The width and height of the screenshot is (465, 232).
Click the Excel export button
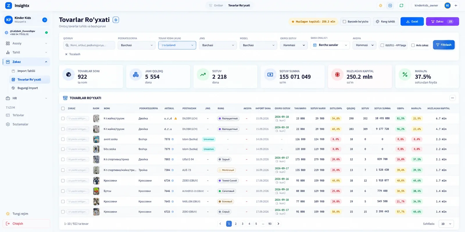pos(412,21)
